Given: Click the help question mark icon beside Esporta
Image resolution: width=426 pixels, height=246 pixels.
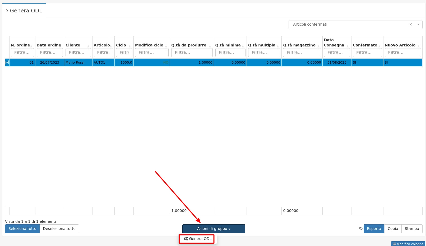Looking at the screenshot, I should click(x=361, y=229).
